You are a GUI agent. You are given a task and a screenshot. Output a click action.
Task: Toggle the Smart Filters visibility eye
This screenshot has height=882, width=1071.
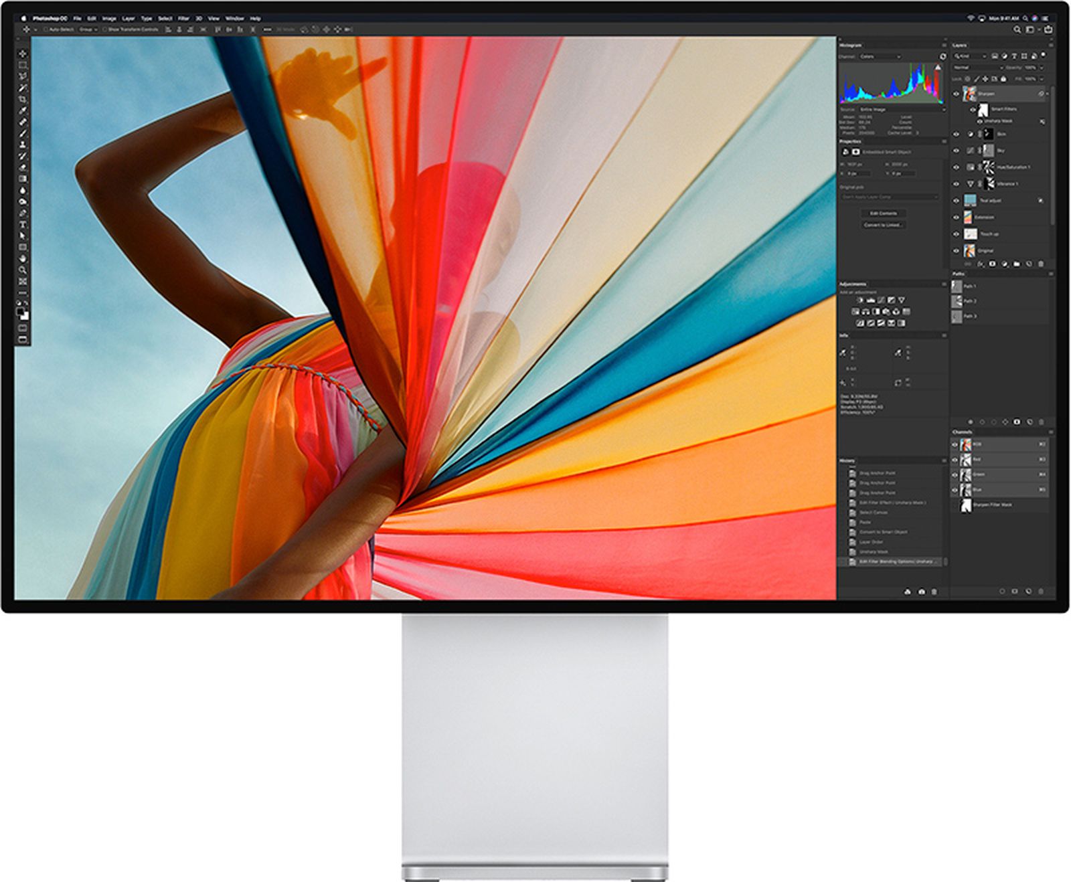click(973, 109)
